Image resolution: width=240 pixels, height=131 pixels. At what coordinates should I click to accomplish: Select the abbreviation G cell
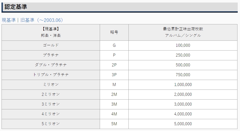tap(114, 46)
